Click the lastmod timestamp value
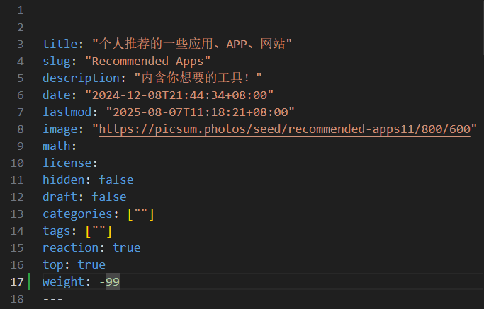The width and height of the screenshot is (484, 309). pyautogui.click(x=200, y=112)
